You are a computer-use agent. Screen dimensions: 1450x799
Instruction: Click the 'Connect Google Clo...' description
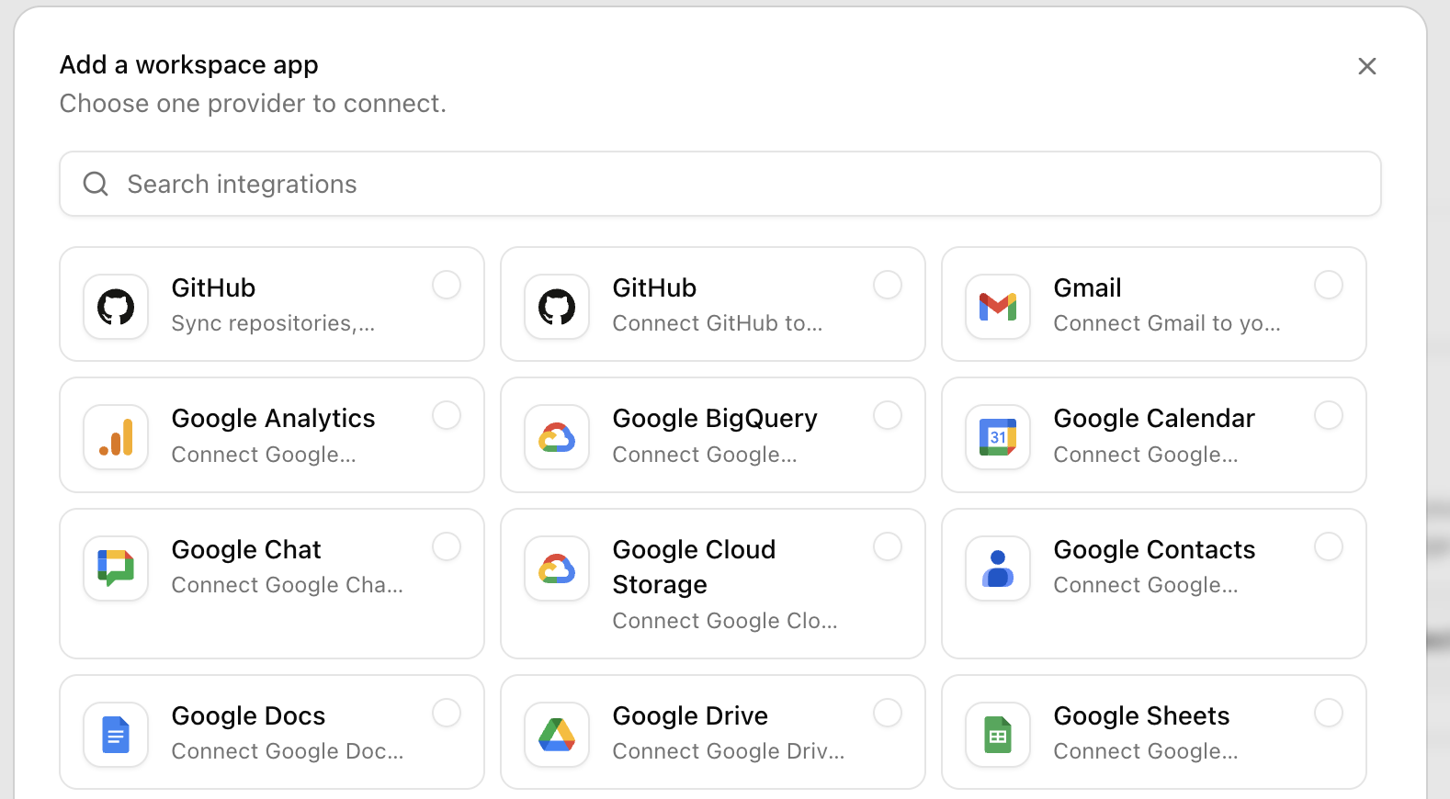725,621
